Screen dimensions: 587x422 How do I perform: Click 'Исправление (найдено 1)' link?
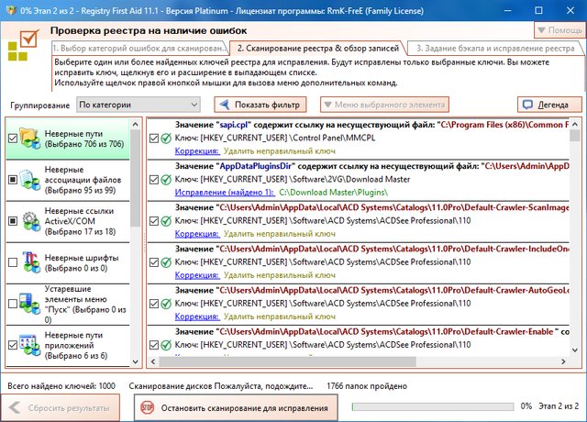click(224, 194)
